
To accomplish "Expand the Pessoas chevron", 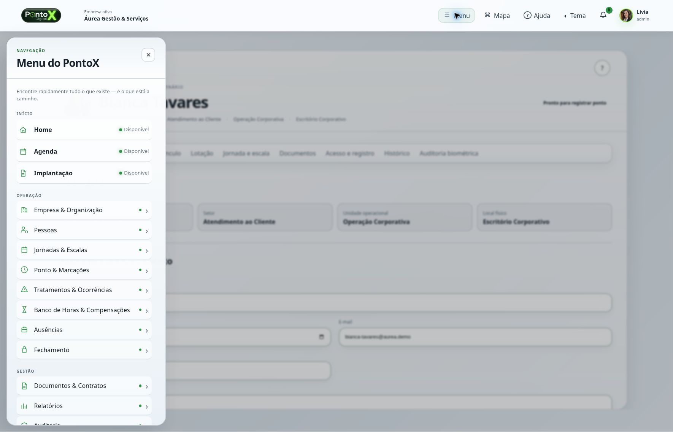I will click(147, 231).
